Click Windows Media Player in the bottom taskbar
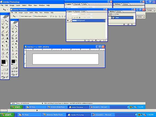This screenshot has height=117, width=156. pyautogui.click(x=53, y=115)
